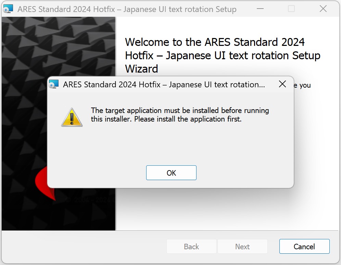Click the greyed-out Back button
Viewport: 341px width, 265px height.
click(x=191, y=246)
